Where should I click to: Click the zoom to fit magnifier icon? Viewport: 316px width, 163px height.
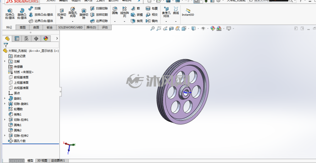pyautogui.click(x=153, y=29)
